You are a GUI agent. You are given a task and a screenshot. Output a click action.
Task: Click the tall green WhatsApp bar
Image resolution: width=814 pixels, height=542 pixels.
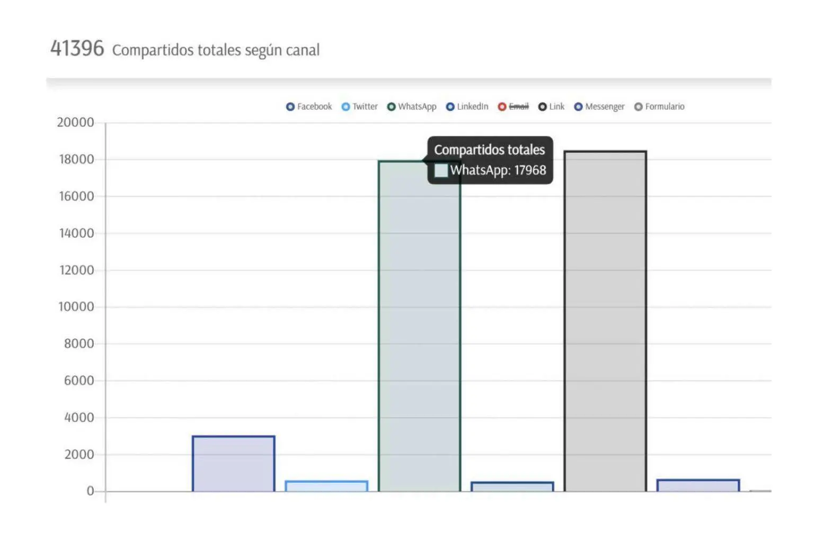pos(419,328)
